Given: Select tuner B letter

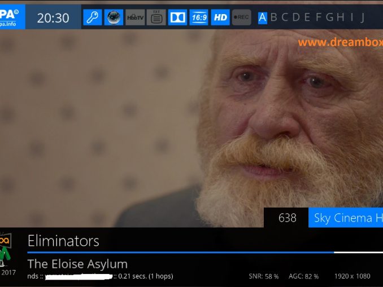Looking at the screenshot, I should click(x=274, y=17).
